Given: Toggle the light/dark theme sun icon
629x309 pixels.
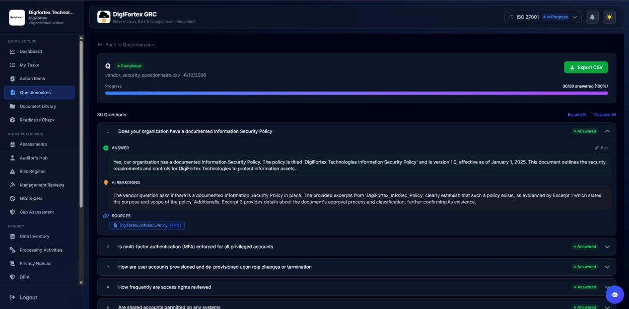Looking at the screenshot, I should point(609,17).
